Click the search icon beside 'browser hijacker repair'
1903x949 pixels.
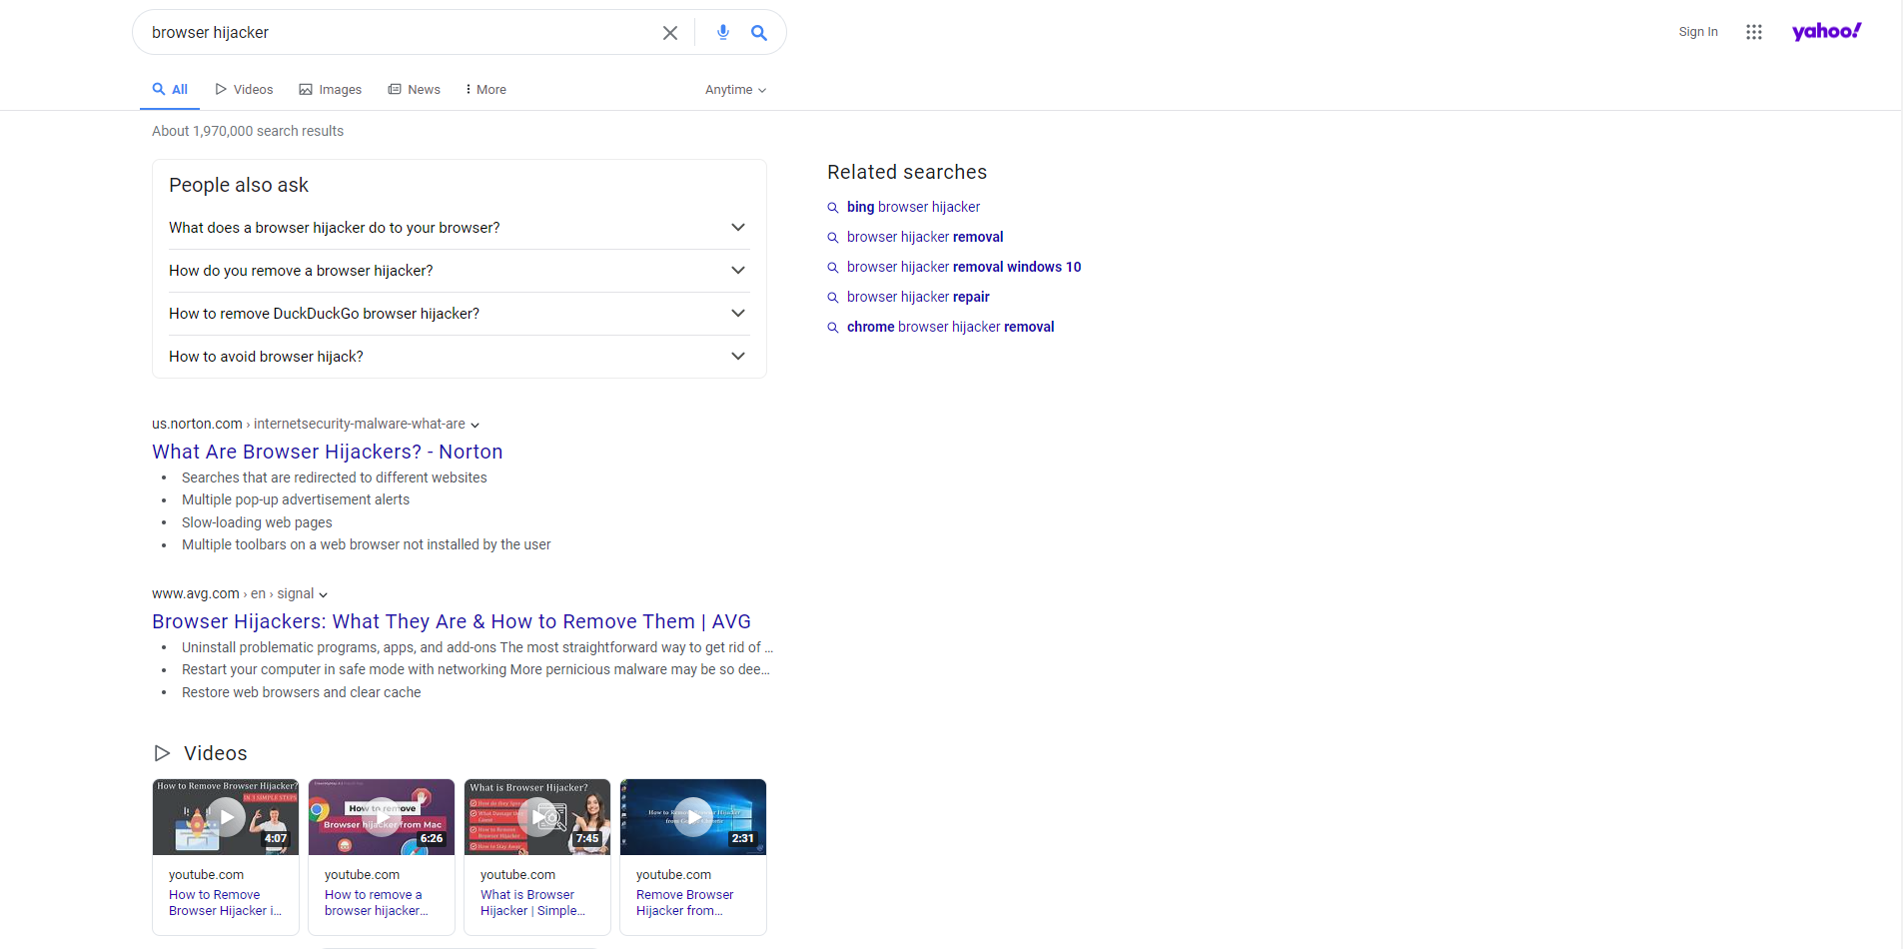(x=833, y=298)
